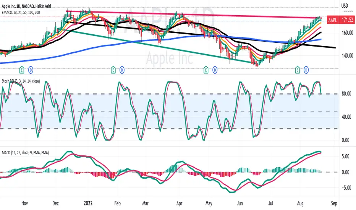Image resolution: width=356 pixels, height=210 pixels.
Task: Click the USD currency label
Action: 345,6
